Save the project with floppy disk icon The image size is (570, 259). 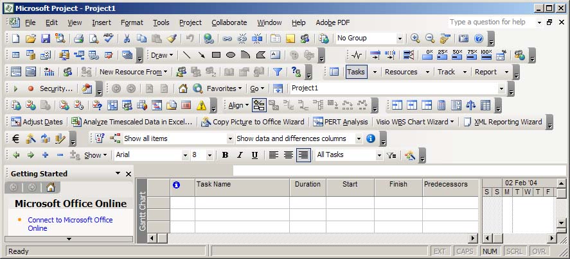point(46,38)
